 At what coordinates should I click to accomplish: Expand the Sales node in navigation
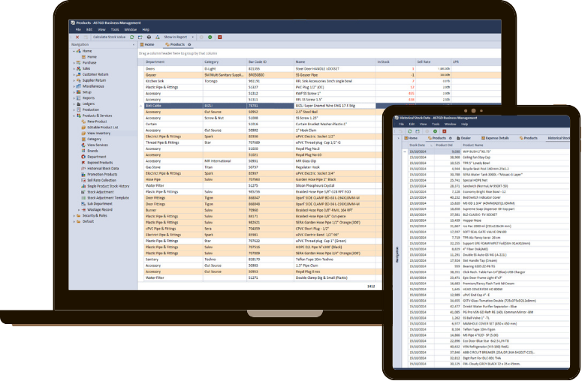click(x=74, y=69)
